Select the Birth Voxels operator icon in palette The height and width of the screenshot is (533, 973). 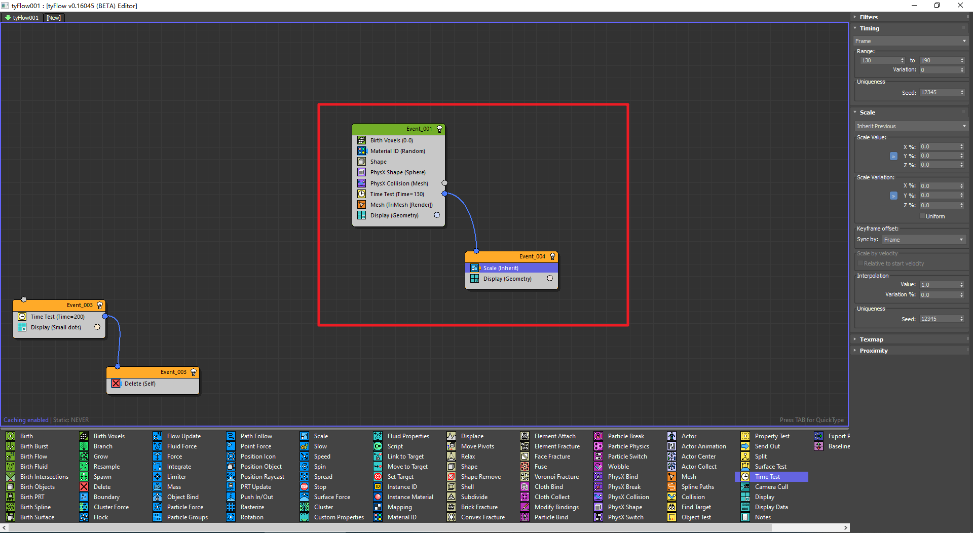click(x=84, y=436)
